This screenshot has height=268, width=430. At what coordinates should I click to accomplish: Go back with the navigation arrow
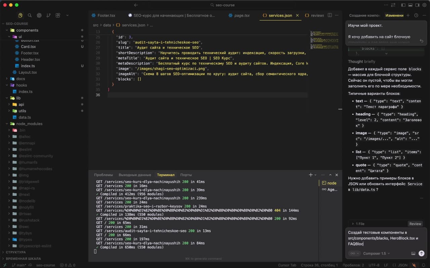pos(136,5)
